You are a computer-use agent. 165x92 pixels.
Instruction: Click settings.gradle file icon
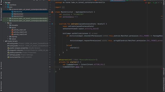tap(8, 55)
